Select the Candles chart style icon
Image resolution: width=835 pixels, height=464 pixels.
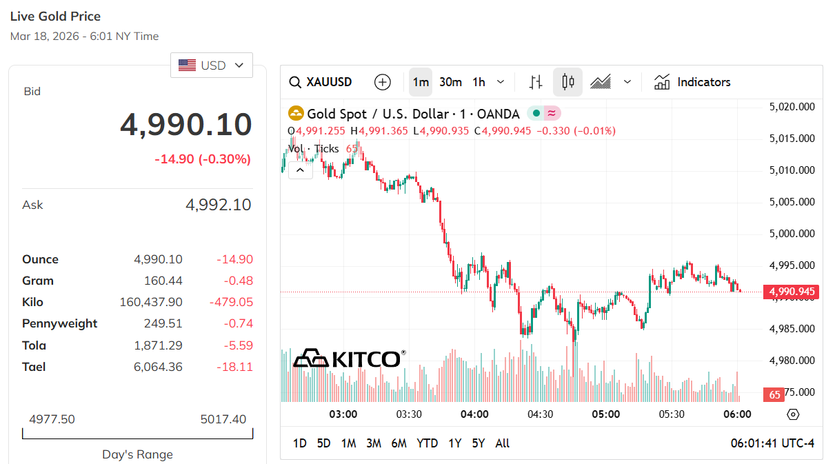568,82
